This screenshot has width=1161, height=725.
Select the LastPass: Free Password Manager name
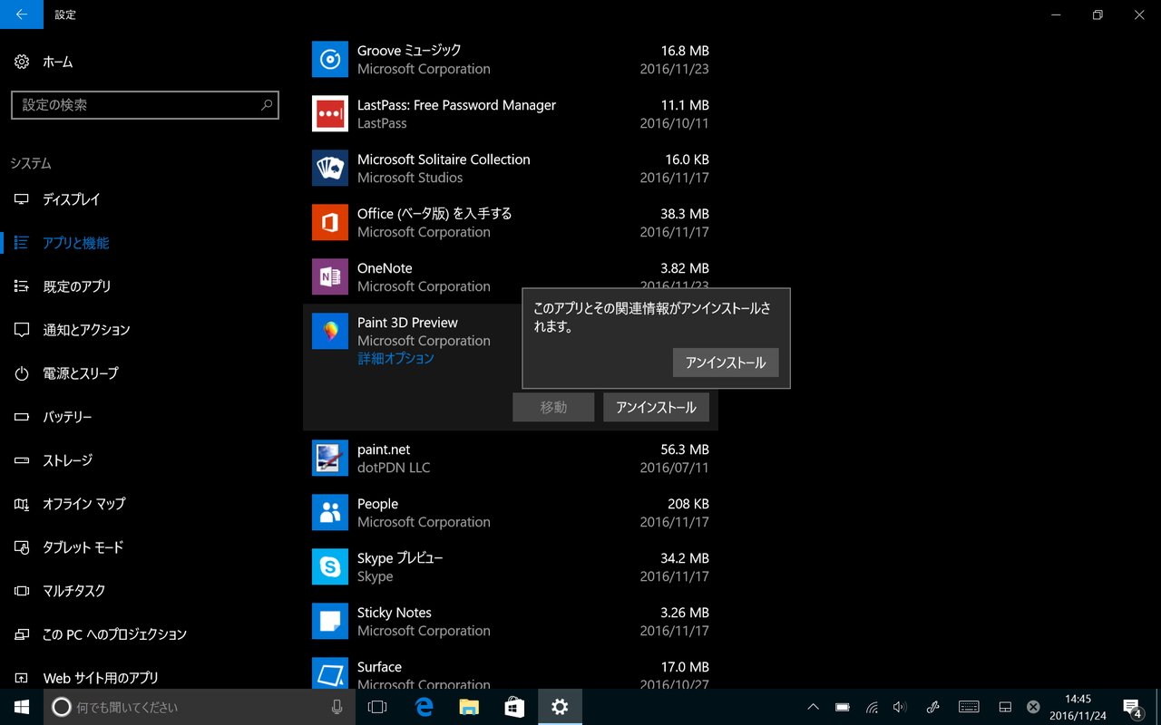coord(456,105)
